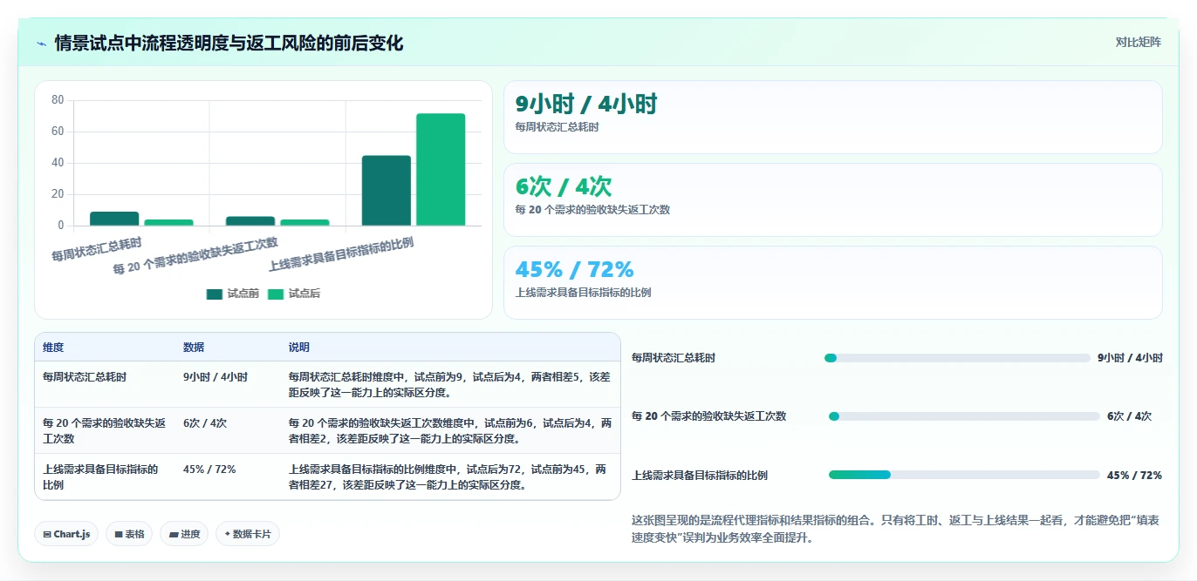
Task: Click the 数据 column header
Action: (194, 348)
